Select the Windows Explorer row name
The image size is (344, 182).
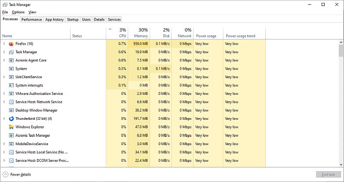(30, 127)
